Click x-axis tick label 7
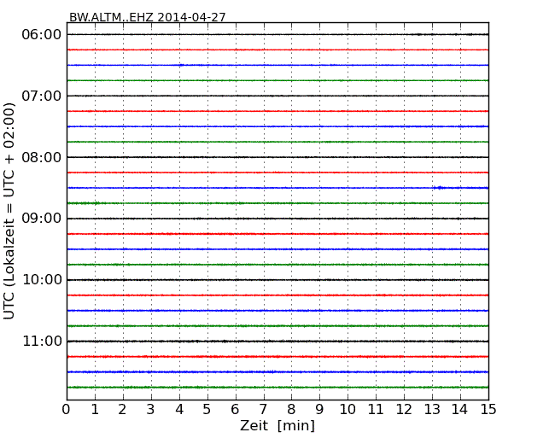The height and width of the screenshot is (444, 555). (263, 409)
